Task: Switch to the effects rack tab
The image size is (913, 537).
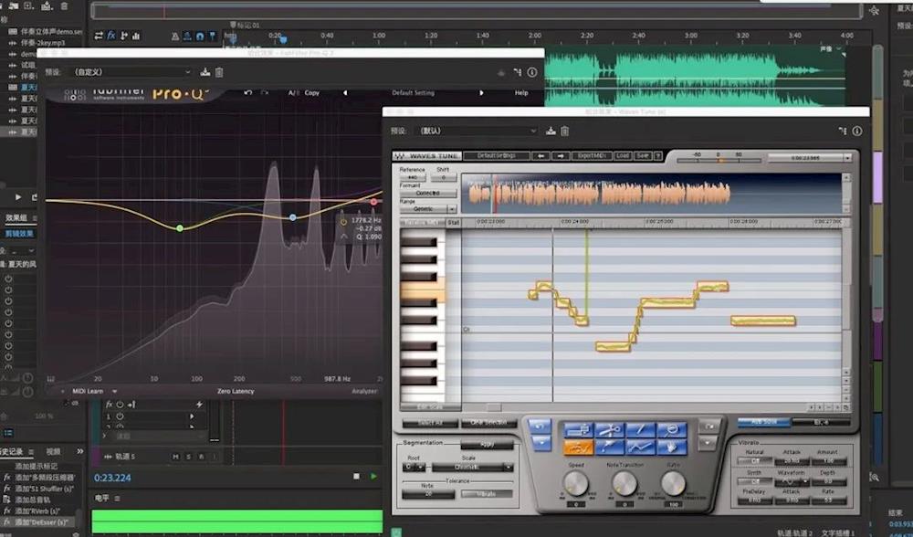Action: coord(16,217)
